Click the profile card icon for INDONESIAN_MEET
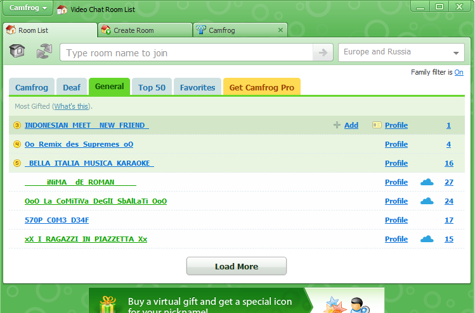The image size is (475, 313). (377, 125)
